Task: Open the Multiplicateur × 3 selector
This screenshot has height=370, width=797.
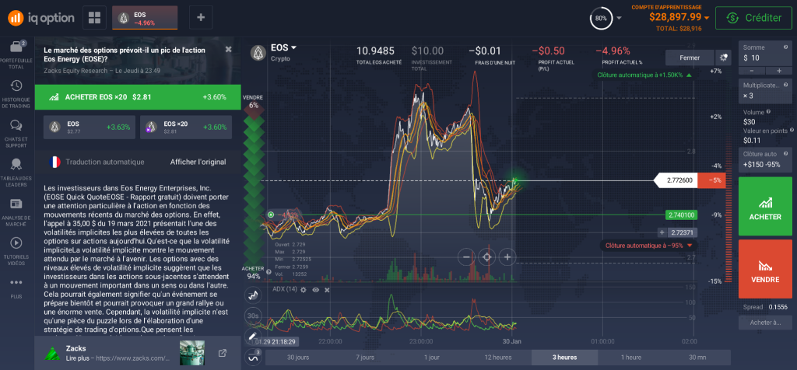Action: pos(765,92)
